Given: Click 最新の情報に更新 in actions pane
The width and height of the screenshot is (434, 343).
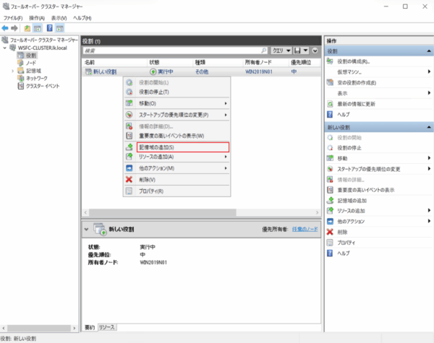Looking at the screenshot, I should (x=356, y=104).
